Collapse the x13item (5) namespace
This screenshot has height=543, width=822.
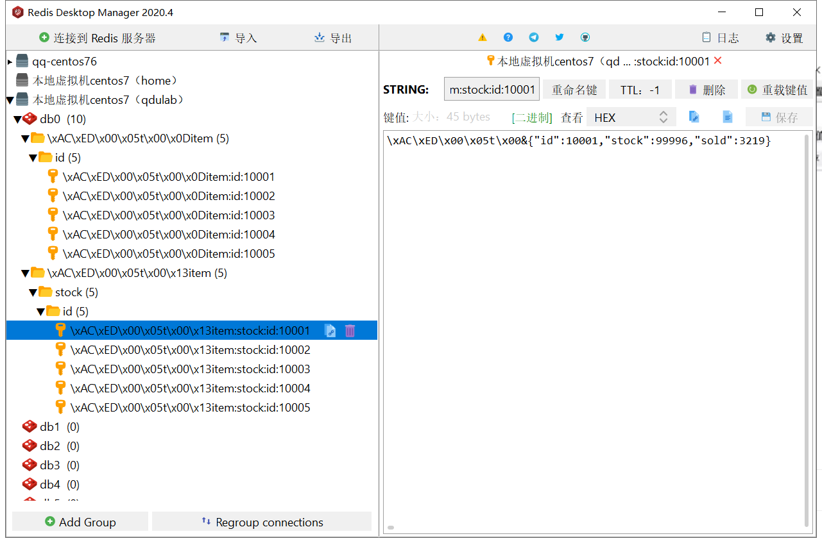26,273
